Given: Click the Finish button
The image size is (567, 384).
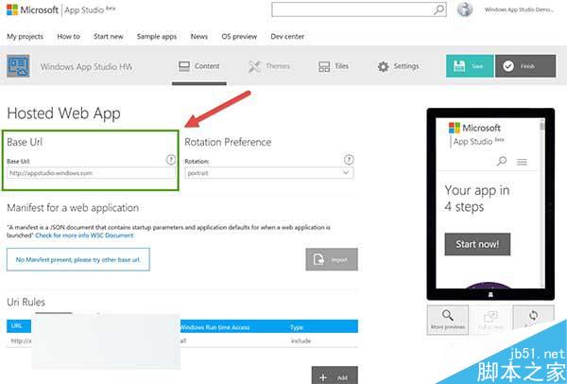Looking at the screenshot, I should (525, 66).
